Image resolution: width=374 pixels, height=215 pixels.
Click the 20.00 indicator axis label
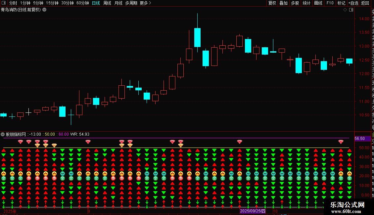pyautogui.click(x=364, y=176)
